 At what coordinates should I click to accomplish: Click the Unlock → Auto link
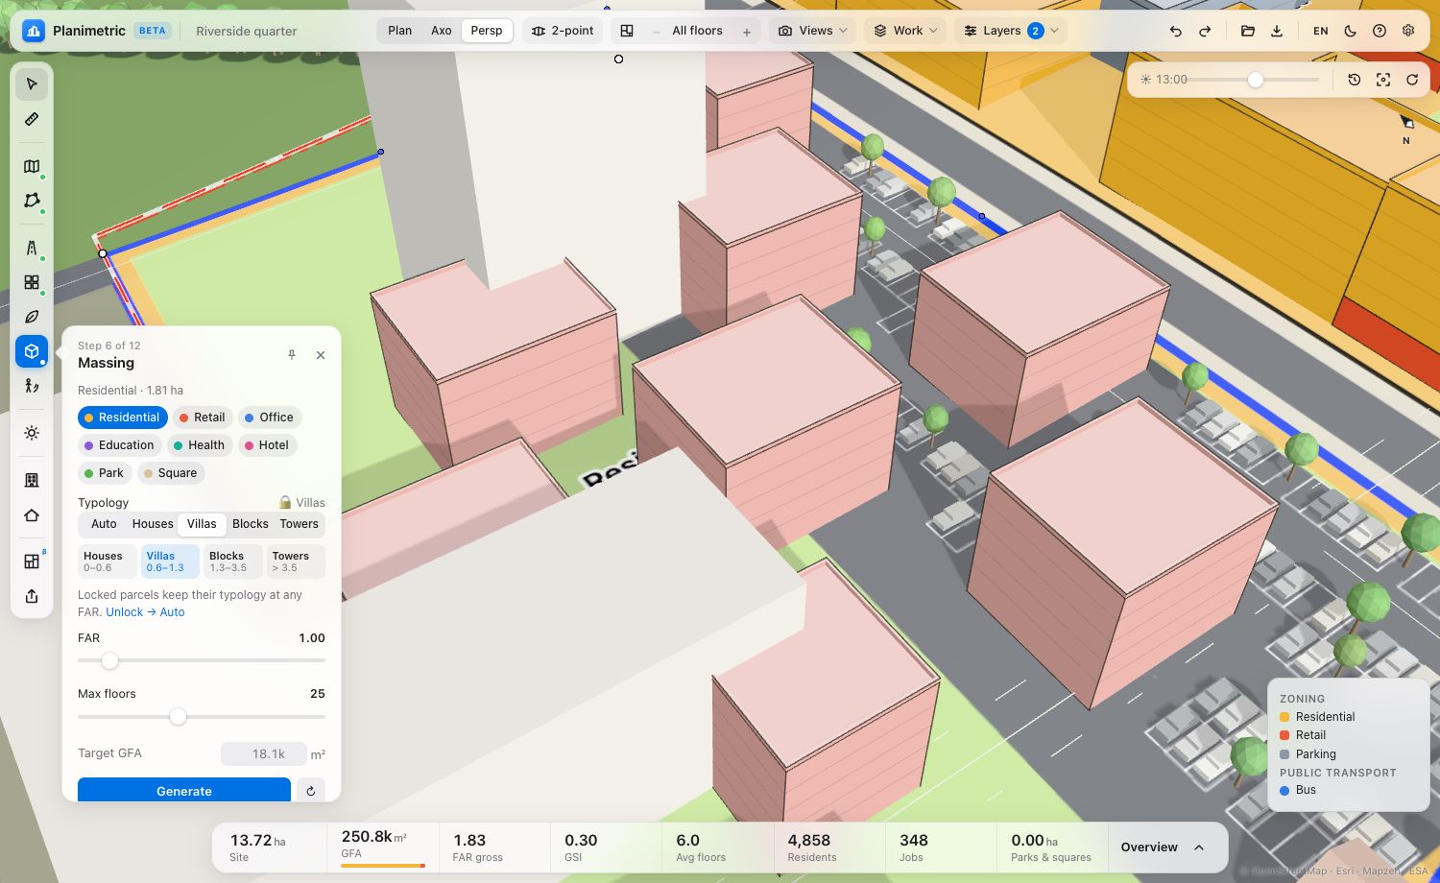(145, 612)
